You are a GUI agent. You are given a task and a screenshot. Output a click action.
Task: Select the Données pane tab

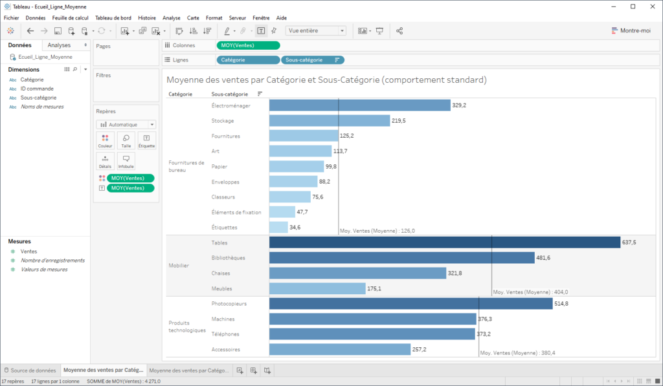click(20, 45)
